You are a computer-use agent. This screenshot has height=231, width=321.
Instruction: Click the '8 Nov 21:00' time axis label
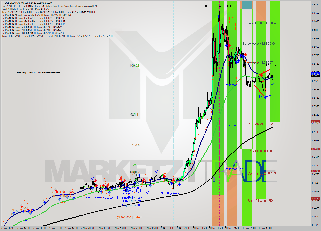tap(135, 228)
